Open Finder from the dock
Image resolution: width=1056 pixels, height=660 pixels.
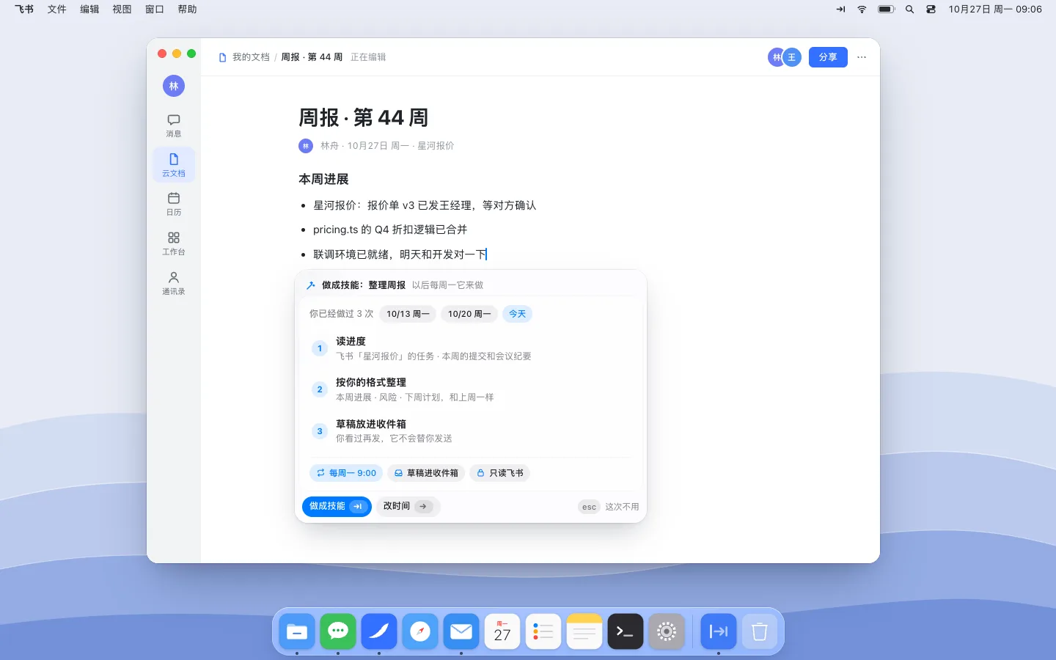pyautogui.click(x=297, y=631)
